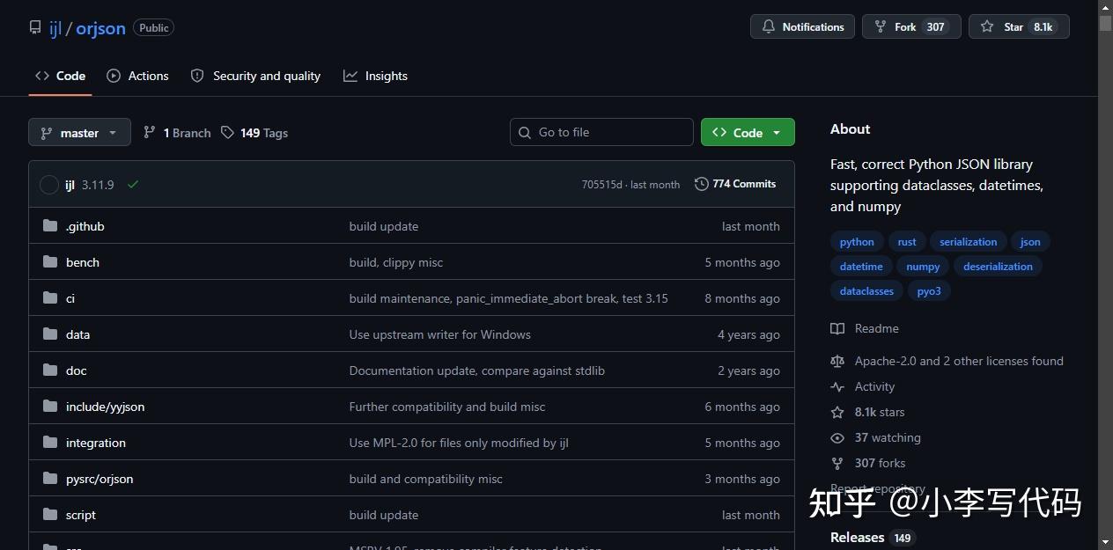Viewport: 1113px width, 550px height.
Task: Open the Activity link
Action: tap(862, 386)
